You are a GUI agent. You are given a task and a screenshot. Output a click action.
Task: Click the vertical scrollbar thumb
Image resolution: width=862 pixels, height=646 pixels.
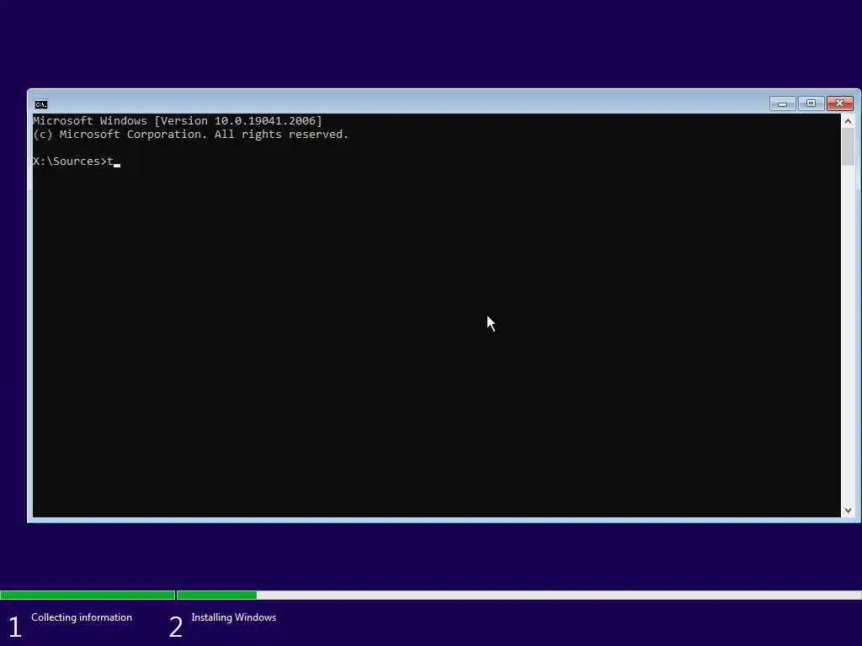[848, 146]
